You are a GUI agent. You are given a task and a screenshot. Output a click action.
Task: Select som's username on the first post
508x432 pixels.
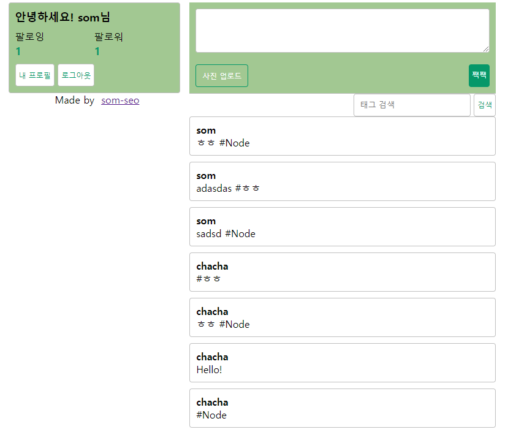(x=205, y=130)
